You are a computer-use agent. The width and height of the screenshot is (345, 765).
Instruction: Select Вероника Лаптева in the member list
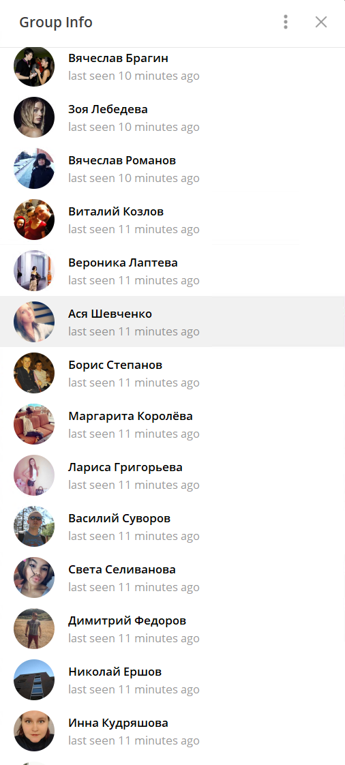pyautogui.click(x=172, y=271)
